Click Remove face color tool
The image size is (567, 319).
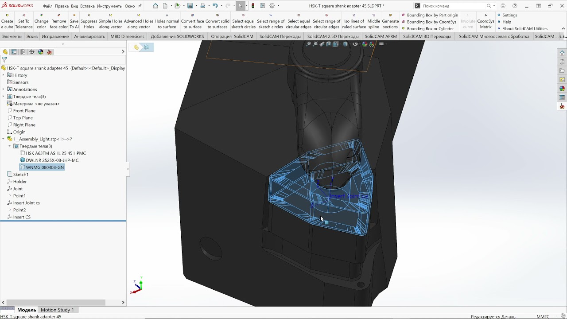[58, 21]
